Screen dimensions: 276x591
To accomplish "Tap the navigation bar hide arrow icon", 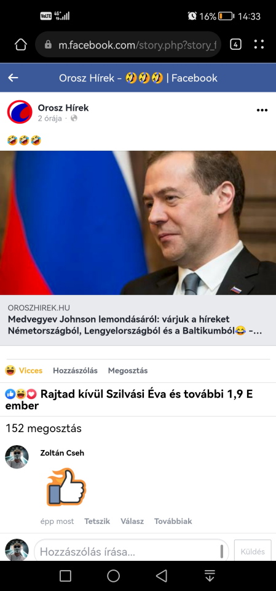I will pos(210,576).
